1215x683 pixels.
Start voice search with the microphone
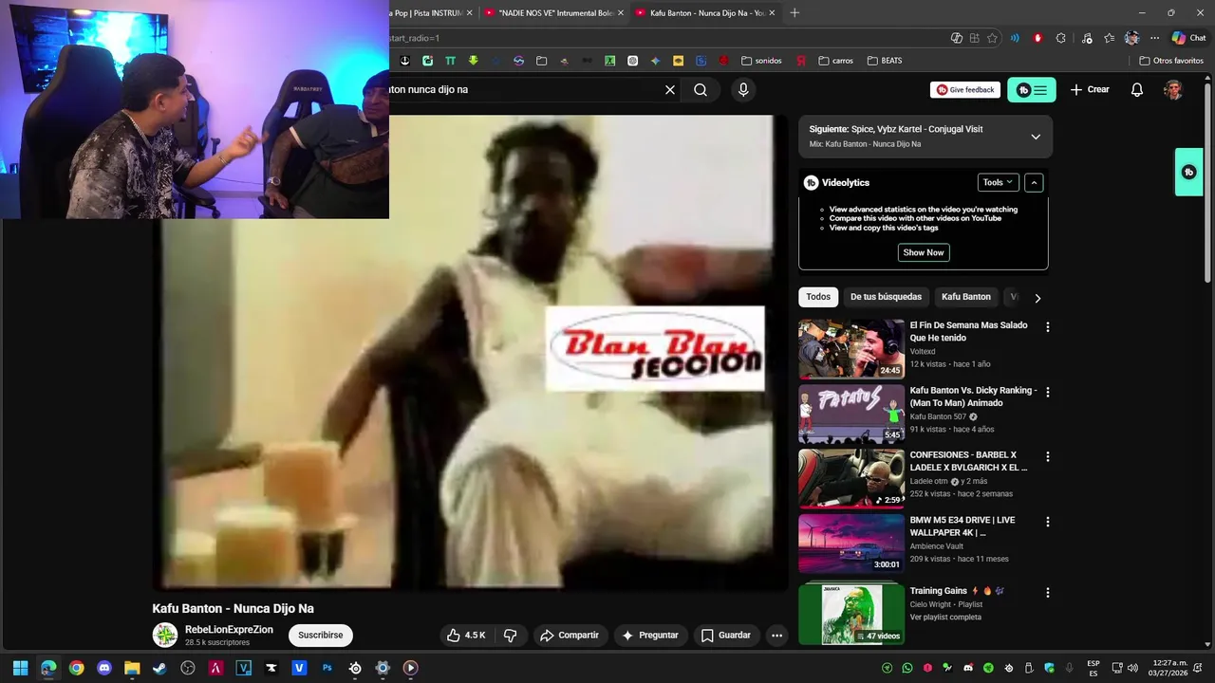click(x=743, y=90)
